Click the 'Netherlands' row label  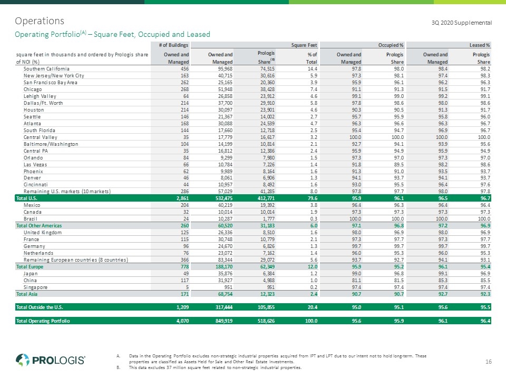pos(38,253)
